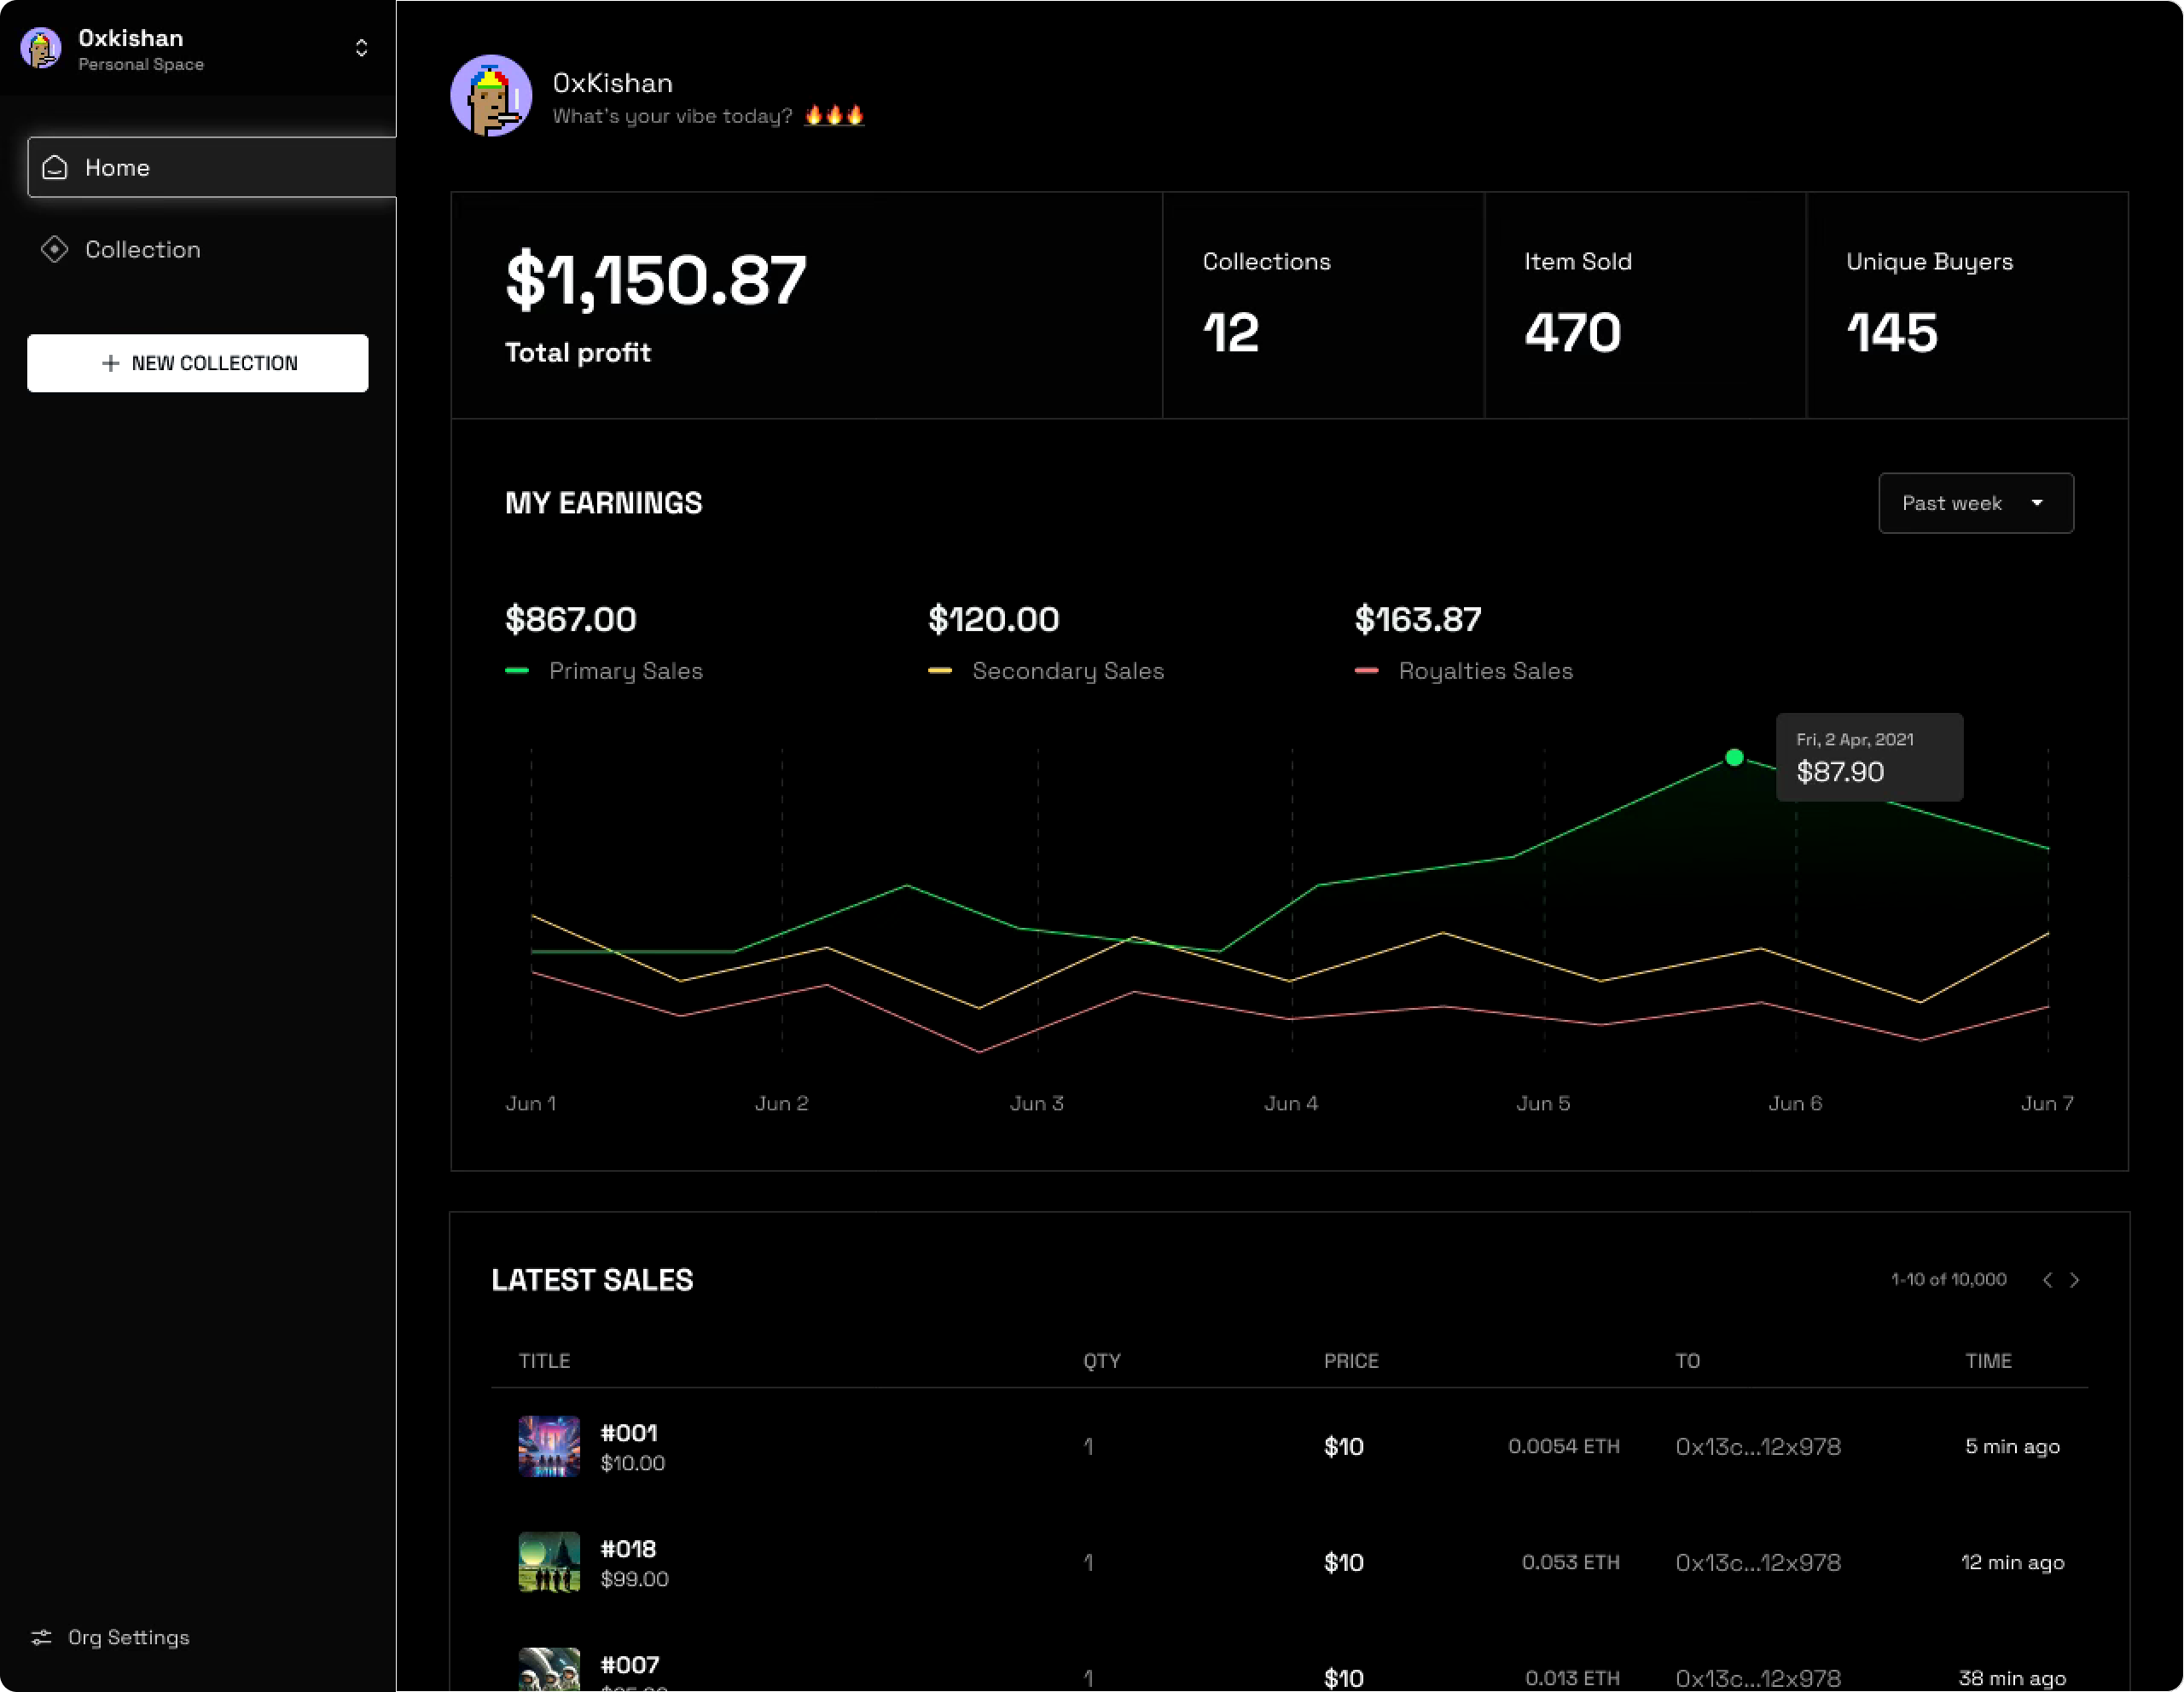Toggle the Royalties Sales legend series
The image size is (2184, 1692).
1485,670
